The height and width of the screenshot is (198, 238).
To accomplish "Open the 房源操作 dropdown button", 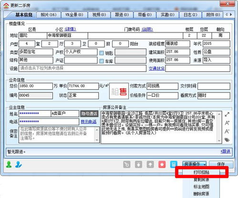I will (x=195, y=164).
